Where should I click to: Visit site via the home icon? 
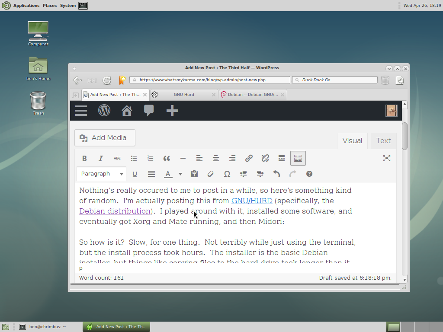pos(127,111)
